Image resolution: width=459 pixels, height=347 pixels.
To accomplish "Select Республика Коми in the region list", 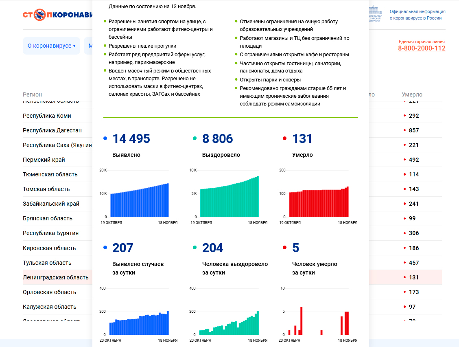I will click(47, 116).
